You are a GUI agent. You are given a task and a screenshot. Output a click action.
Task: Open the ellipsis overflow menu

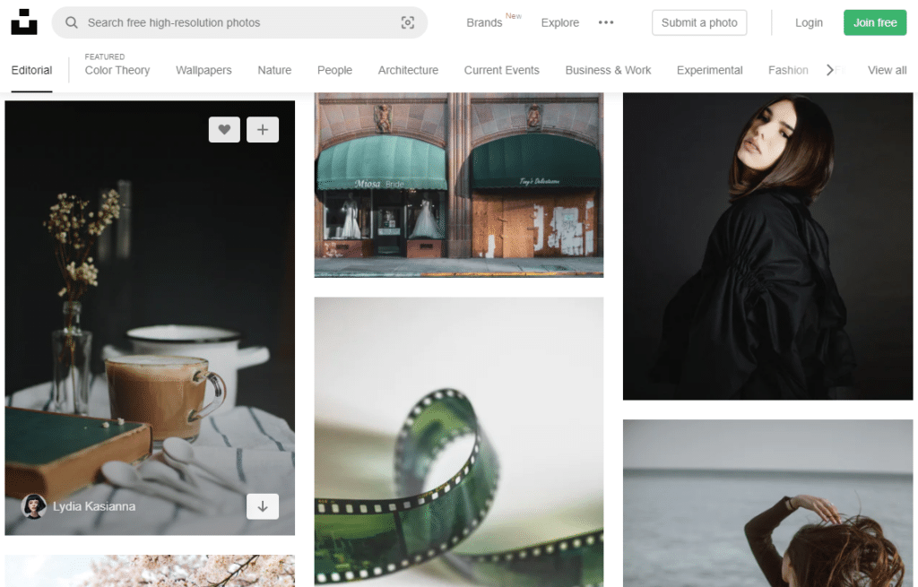click(x=605, y=22)
